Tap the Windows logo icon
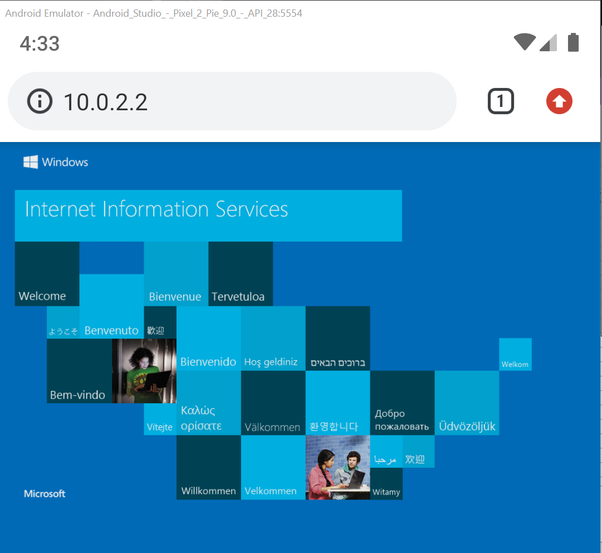 tap(31, 162)
